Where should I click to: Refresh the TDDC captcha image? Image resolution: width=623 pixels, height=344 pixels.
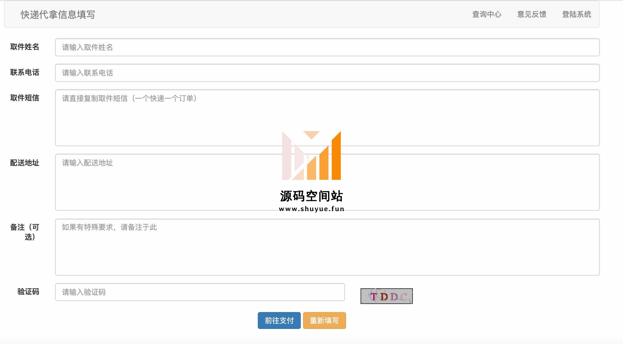click(386, 296)
